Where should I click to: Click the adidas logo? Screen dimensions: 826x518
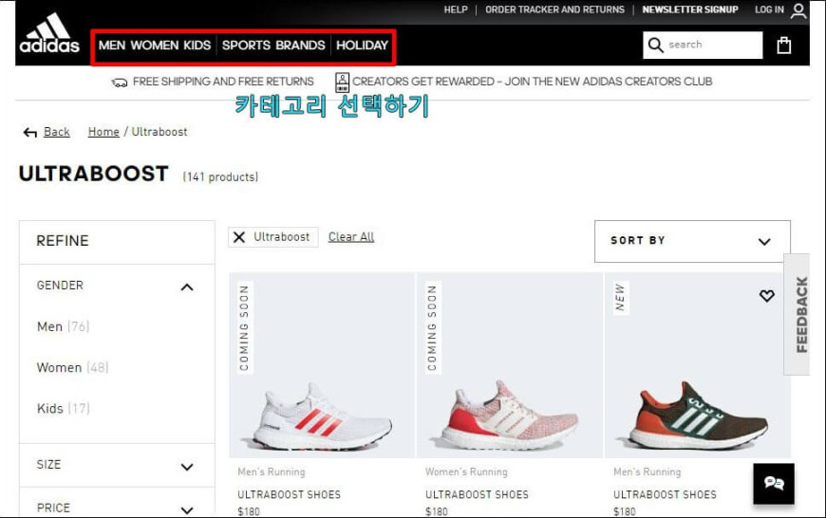click(49, 34)
